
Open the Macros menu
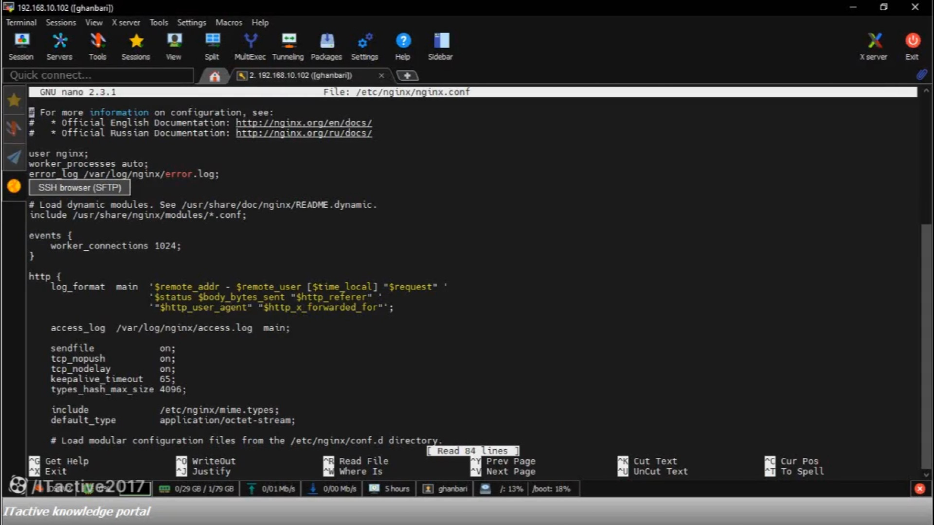click(229, 22)
